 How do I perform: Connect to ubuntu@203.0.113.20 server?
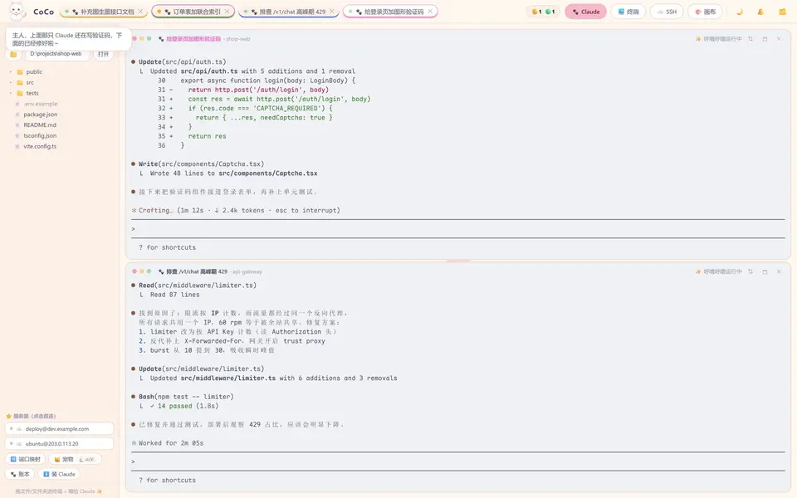point(60,443)
